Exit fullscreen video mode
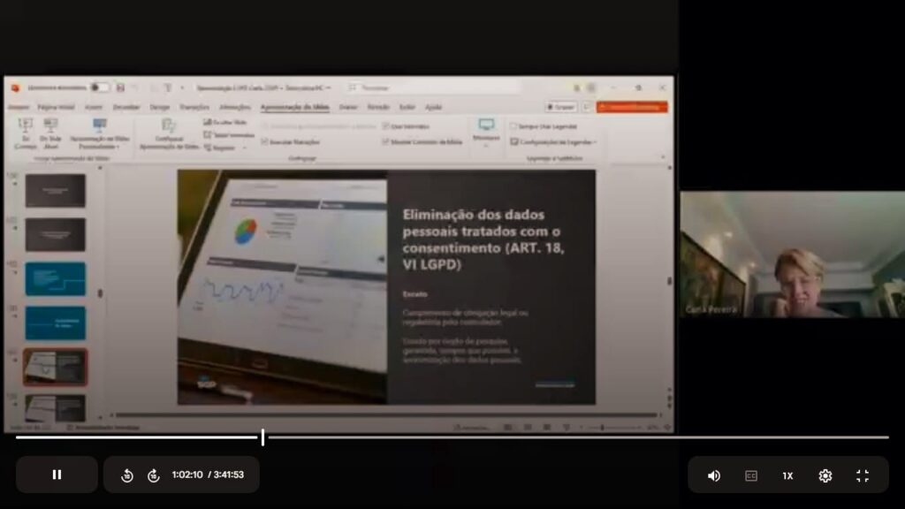 [863, 475]
